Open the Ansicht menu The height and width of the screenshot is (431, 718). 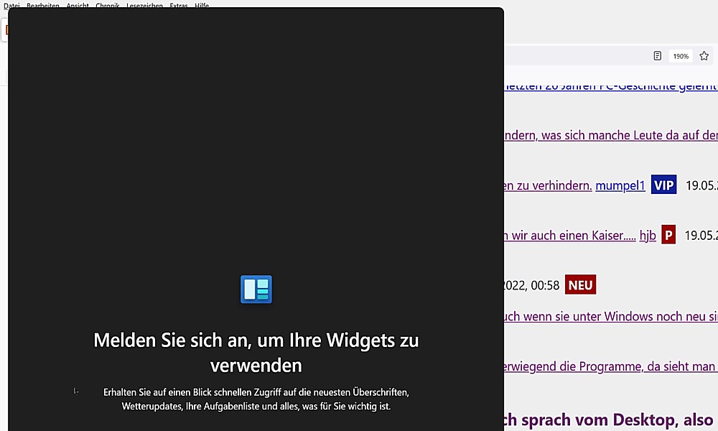pos(78,6)
